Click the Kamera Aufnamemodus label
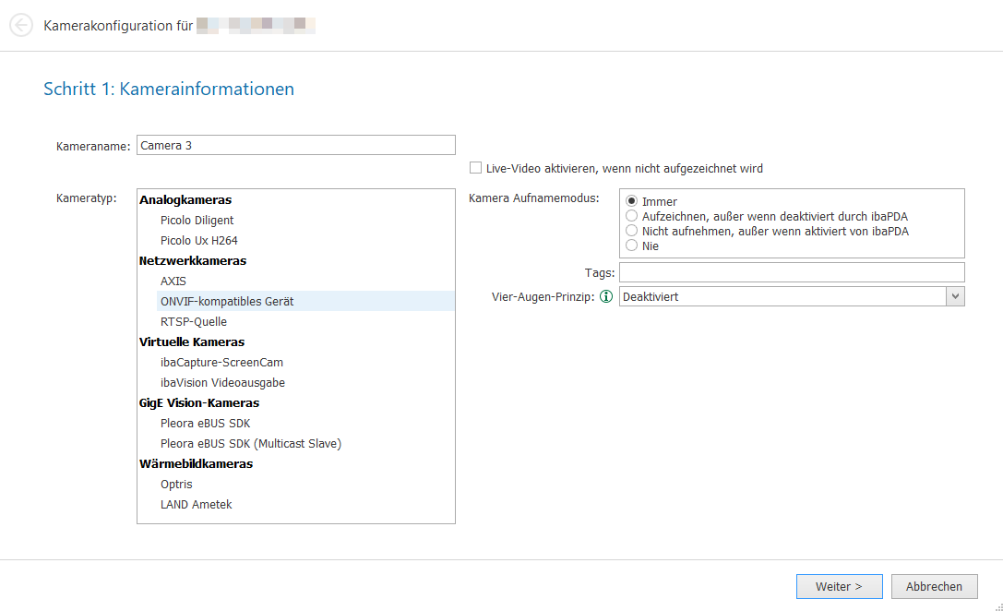The height and width of the screenshot is (611, 1003). [534, 198]
